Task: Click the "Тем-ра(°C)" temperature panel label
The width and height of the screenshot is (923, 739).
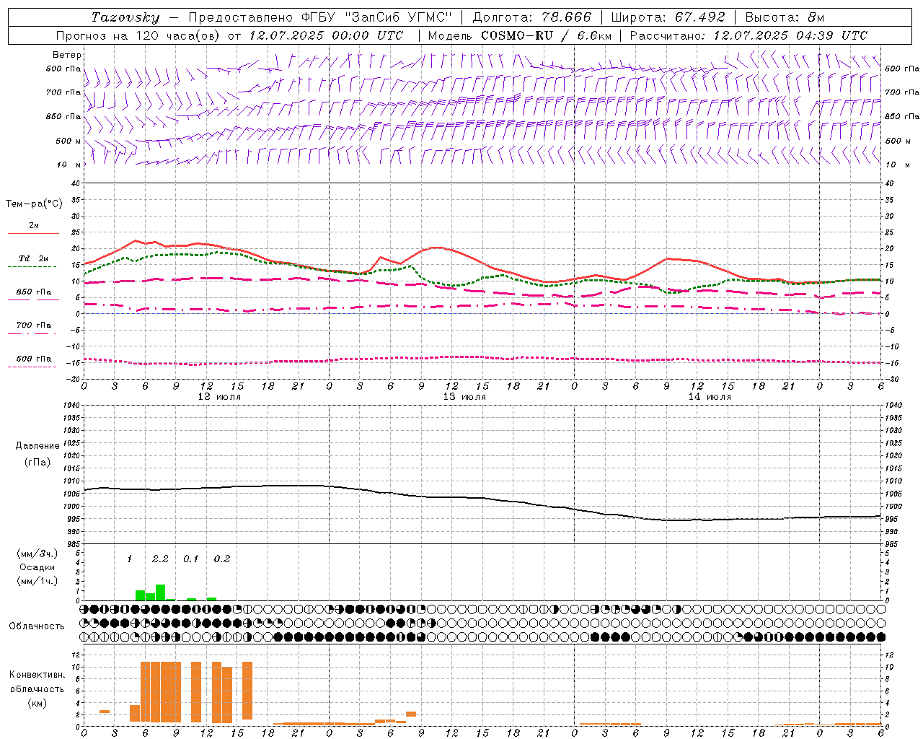Action: tap(34, 204)
